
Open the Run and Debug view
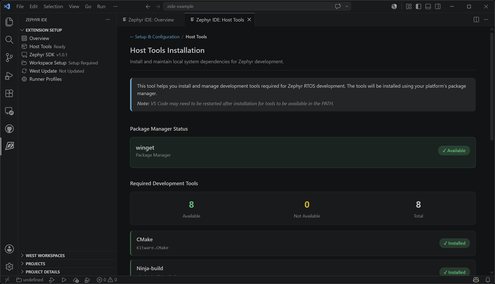[x=9, y=76]
